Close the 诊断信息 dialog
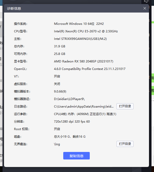The image size is (154, 172). click(x=145, y=8)
